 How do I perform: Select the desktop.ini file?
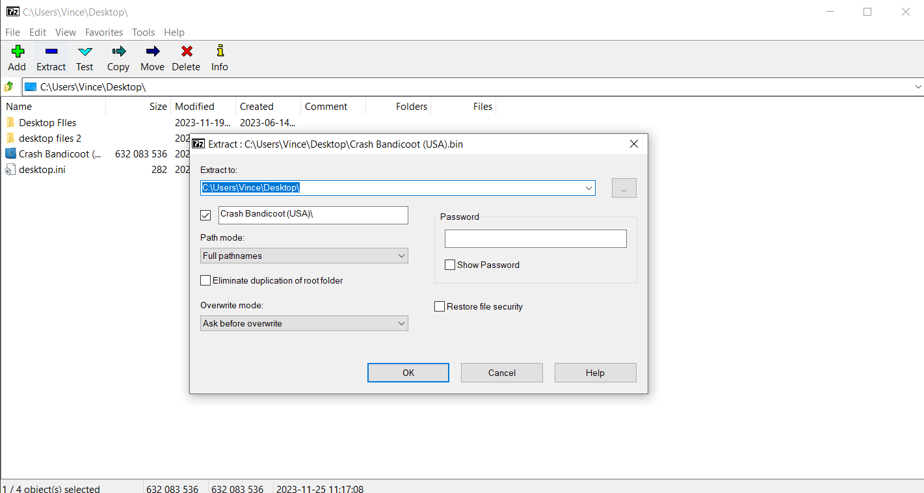pos(41,169)
